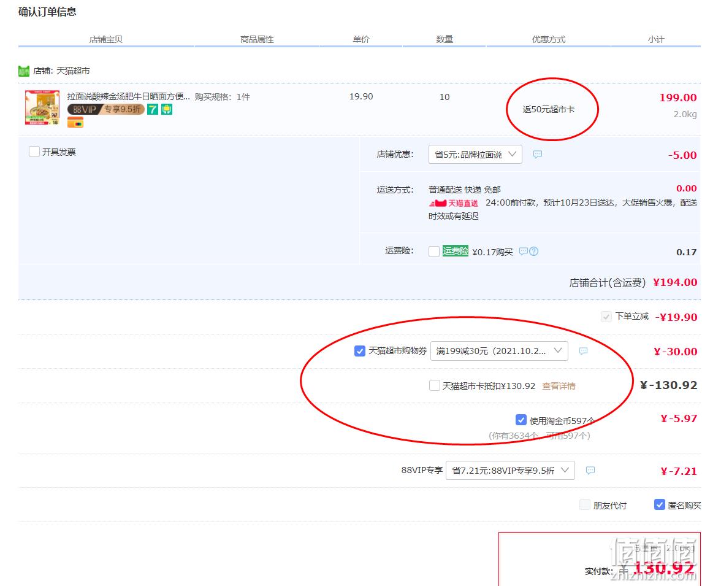This screenshot has height=586, width=702.
Task: Click the comment icon beside 88VIP专享 dropdown
Action: [590, 471]
